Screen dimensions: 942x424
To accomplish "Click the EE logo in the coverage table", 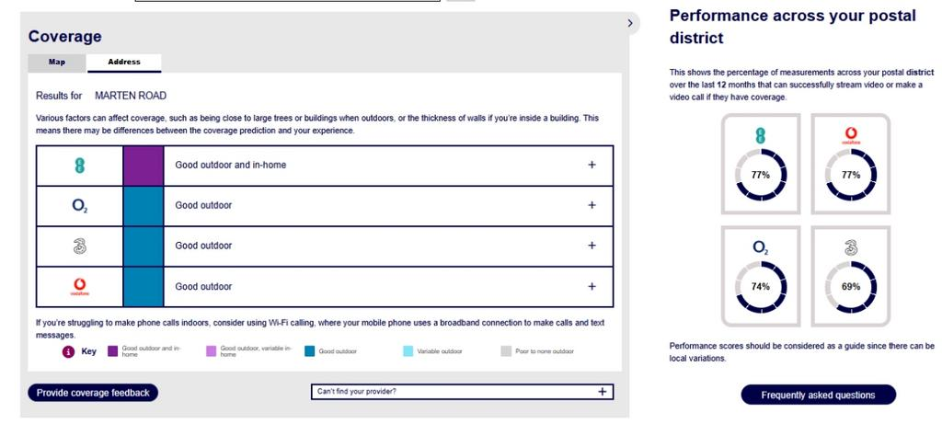I will click(x=79, y=166).
